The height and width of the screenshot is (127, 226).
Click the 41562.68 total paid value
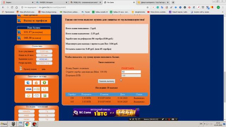44,59
